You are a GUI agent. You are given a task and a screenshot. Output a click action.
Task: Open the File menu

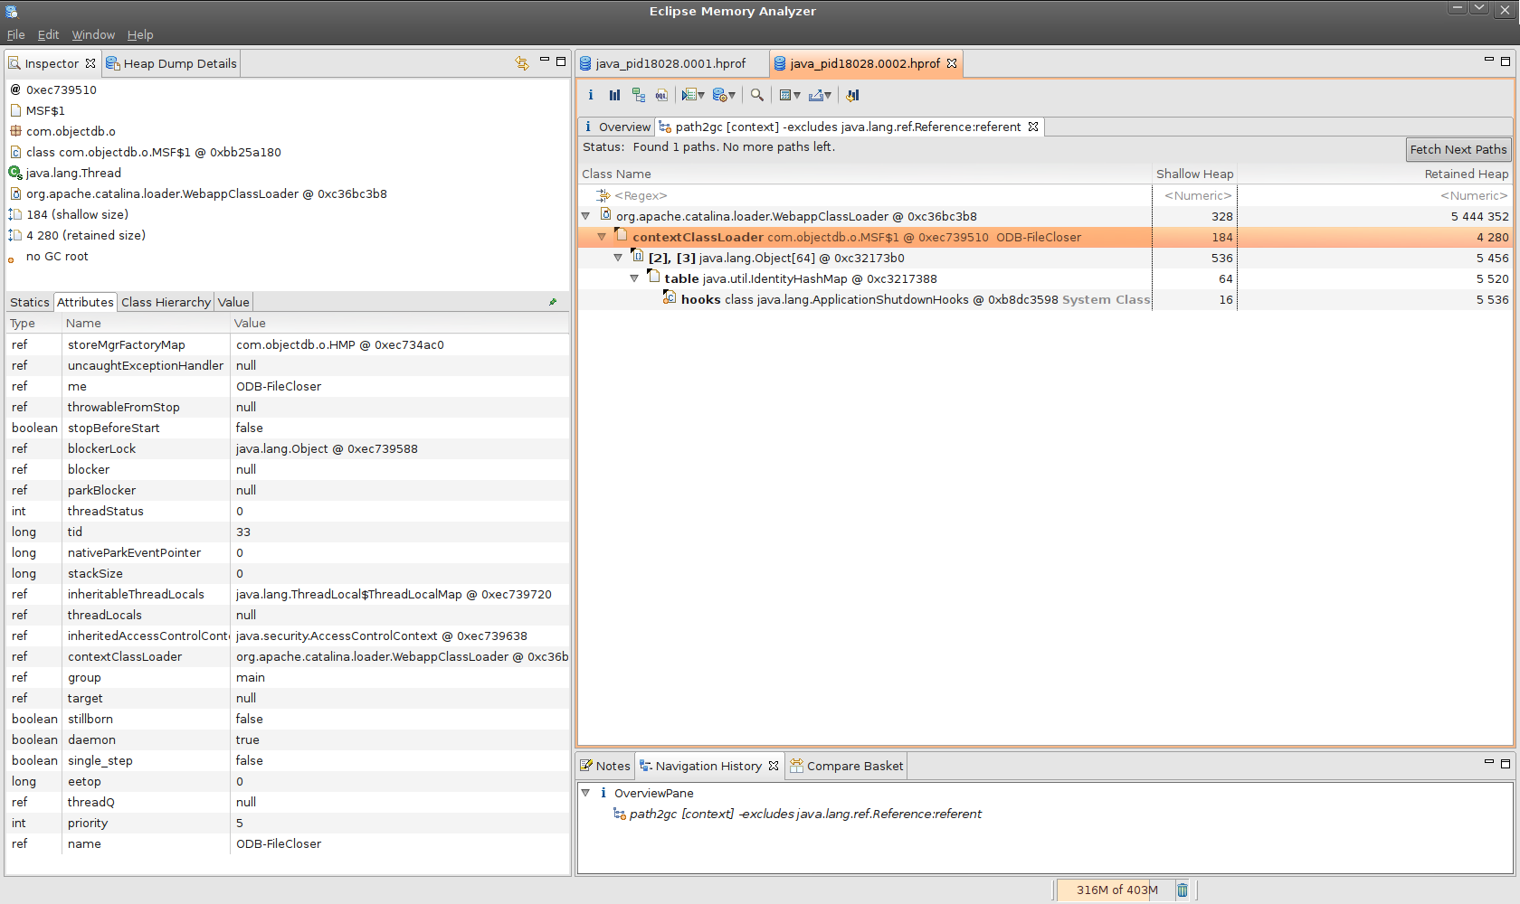[x=15, y=34]
